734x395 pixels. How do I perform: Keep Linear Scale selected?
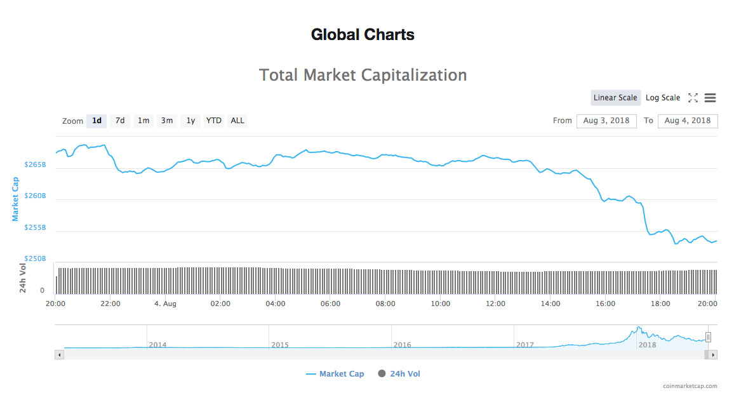(615, 97)
